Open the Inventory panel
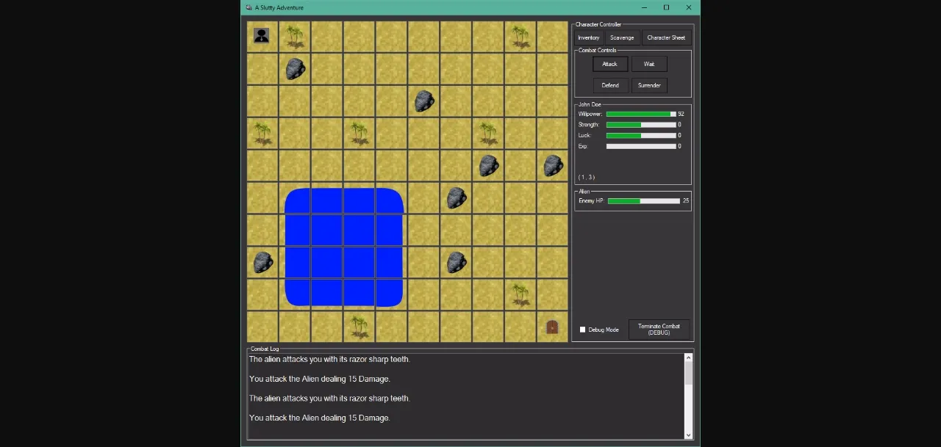The image size is (941, 447). [x=588, y=37]
